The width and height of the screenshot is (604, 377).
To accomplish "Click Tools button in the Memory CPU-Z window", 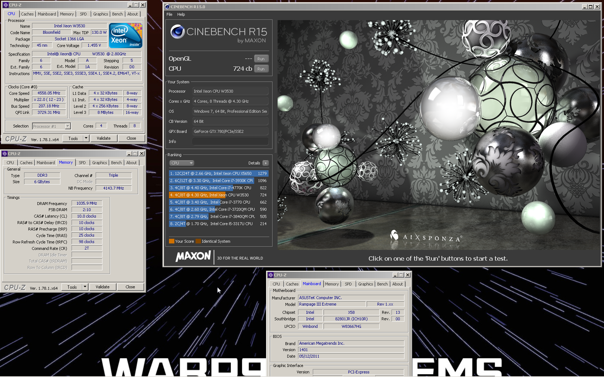I will [72, 287].
